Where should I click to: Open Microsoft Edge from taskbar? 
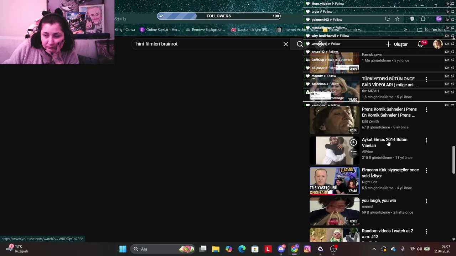[242, 249]
